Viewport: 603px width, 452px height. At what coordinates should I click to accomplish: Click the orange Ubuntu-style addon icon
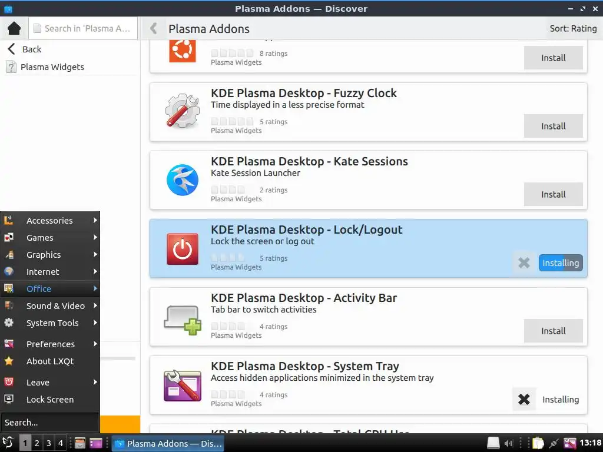point(183,51)
